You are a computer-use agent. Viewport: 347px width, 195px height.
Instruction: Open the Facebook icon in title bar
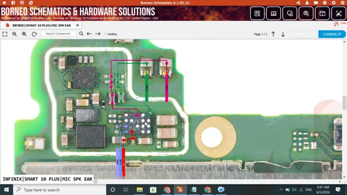pos(13,3)
